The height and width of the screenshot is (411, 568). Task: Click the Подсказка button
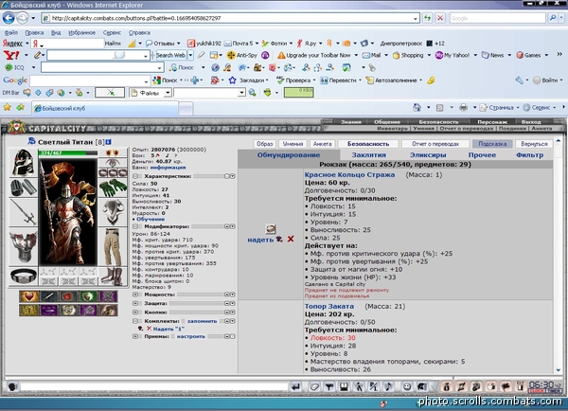(x=492, y=144)
